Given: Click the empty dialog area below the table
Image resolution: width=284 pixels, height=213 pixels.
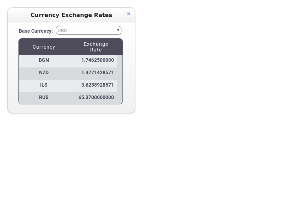Looking at the screenshot, I should click(71, 108).
